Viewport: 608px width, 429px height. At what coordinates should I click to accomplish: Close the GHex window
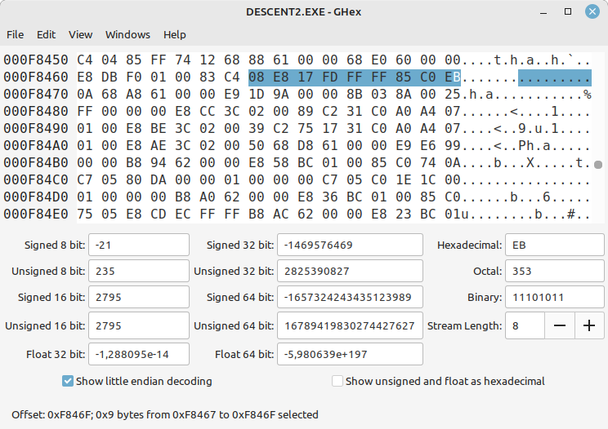[592, 11]
